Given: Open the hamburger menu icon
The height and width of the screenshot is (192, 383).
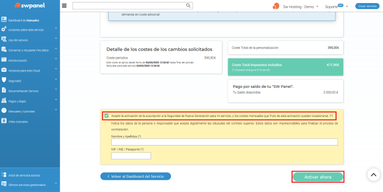Looking at the screenshot, I should pyautogui.click(x=64, y=6).
